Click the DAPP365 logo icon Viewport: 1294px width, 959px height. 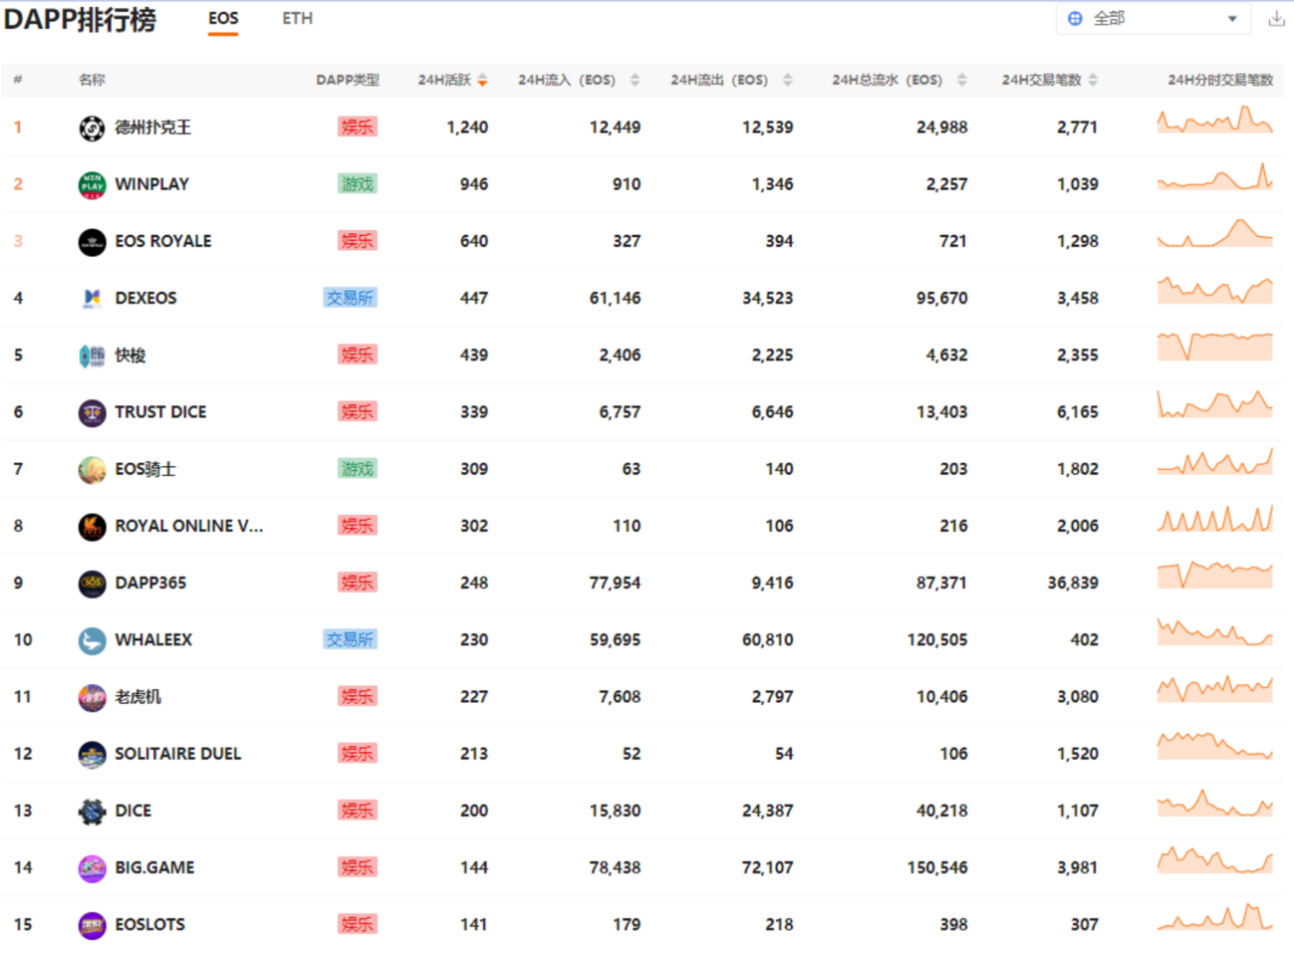[92, 583]
